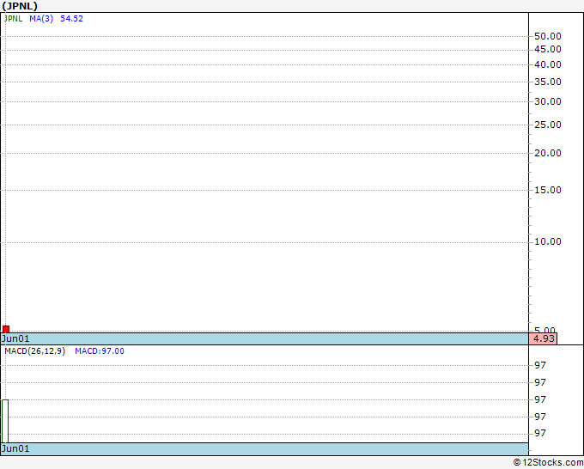This screenshot has height=469, width=584.
Task: Click the moving average value 54.52
Action: coord(71,19)
